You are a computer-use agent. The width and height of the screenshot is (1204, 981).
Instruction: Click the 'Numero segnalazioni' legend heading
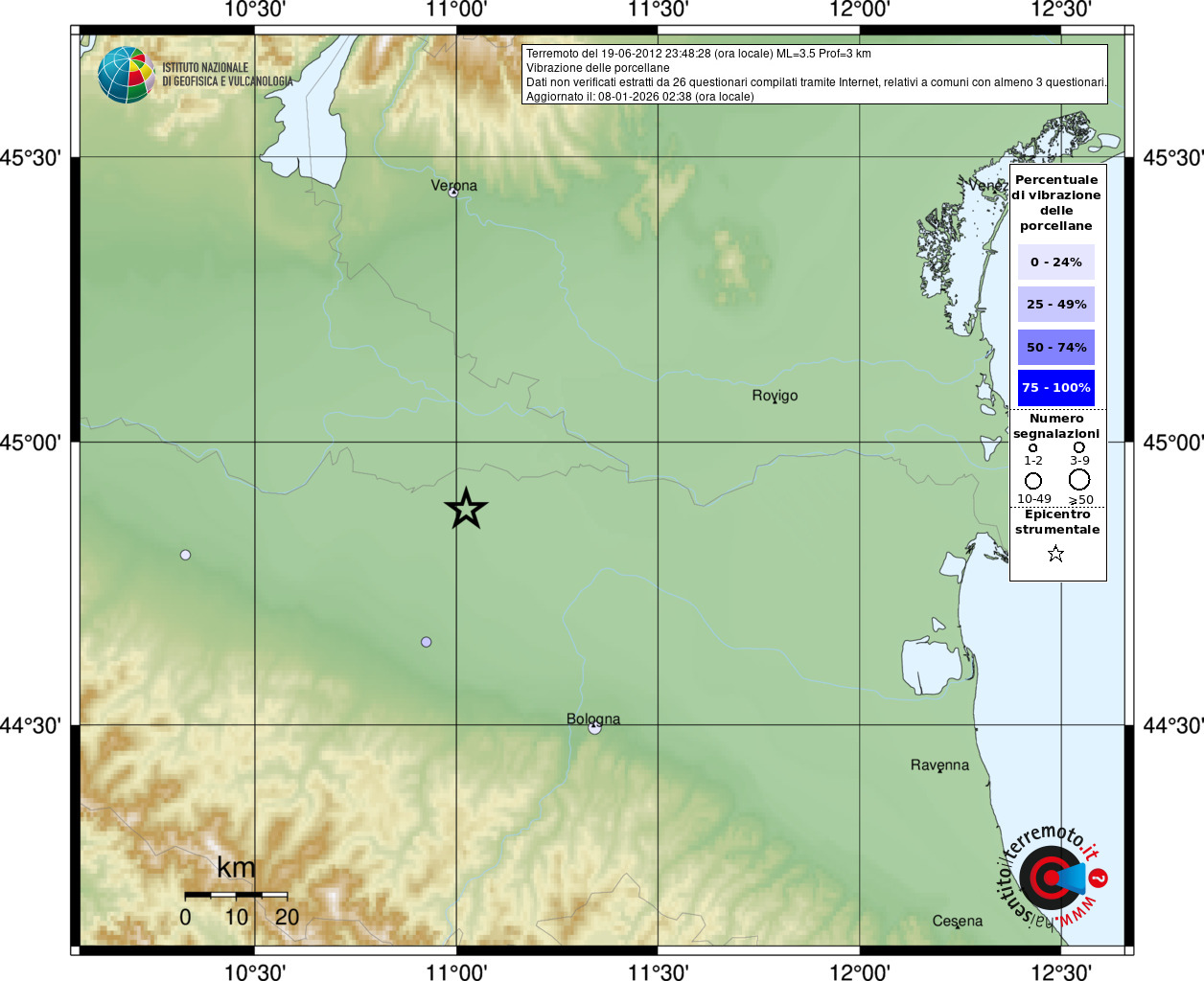pyautogui.click(x=1056, y=425)
